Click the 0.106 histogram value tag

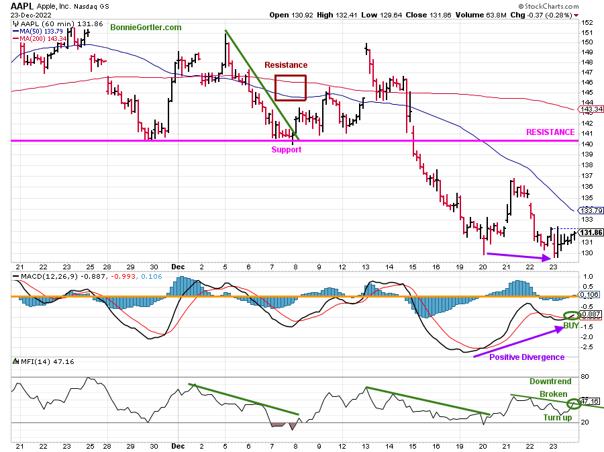click(x=589, y=294)
